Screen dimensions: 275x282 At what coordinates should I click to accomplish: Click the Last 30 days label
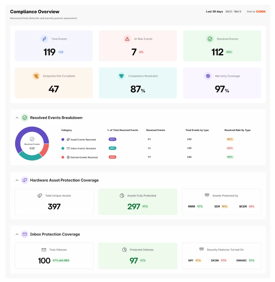click(215, 11)
